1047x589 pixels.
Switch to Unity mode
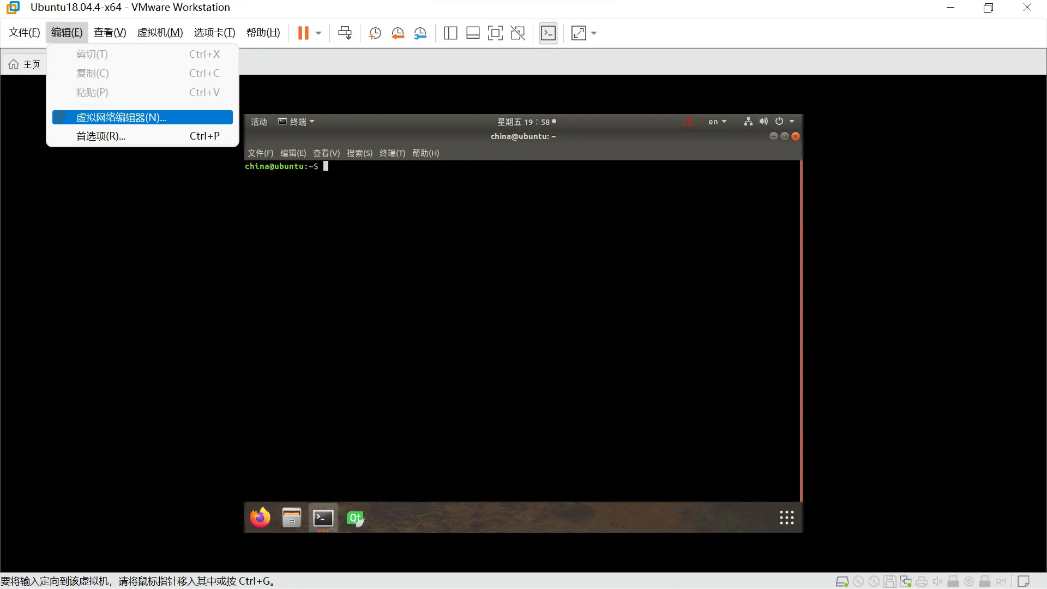(x=518, y=33)
